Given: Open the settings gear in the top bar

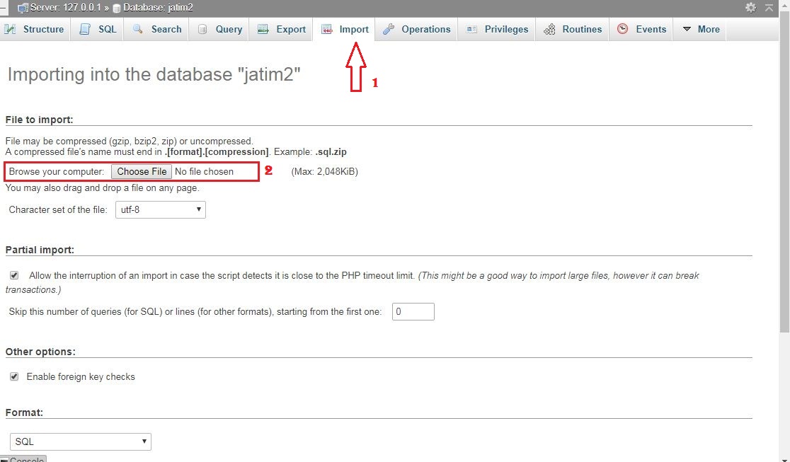Looking at the screenshot, I should [x=750, y=7].
